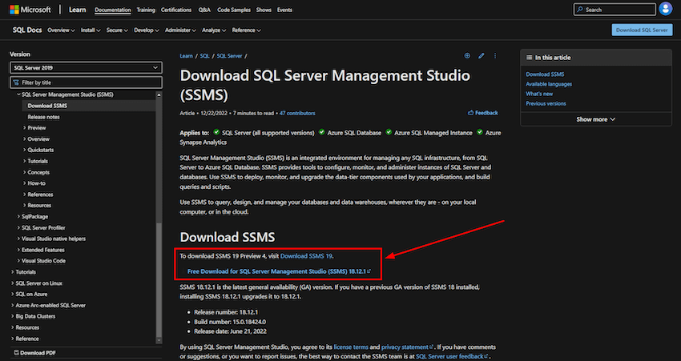
Task: Click the Search box at top right
Action: (615, 10)
